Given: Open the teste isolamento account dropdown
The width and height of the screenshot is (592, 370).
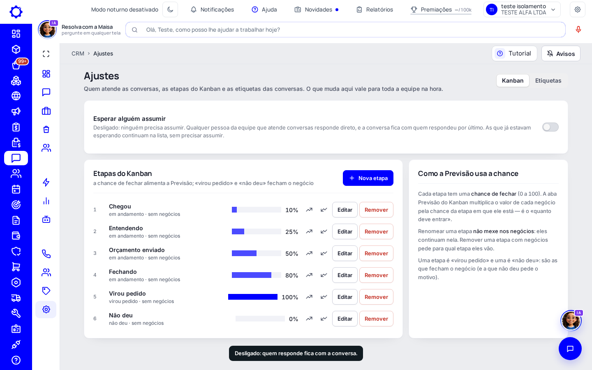Looking at the screenshot, I should coord(522,9).
